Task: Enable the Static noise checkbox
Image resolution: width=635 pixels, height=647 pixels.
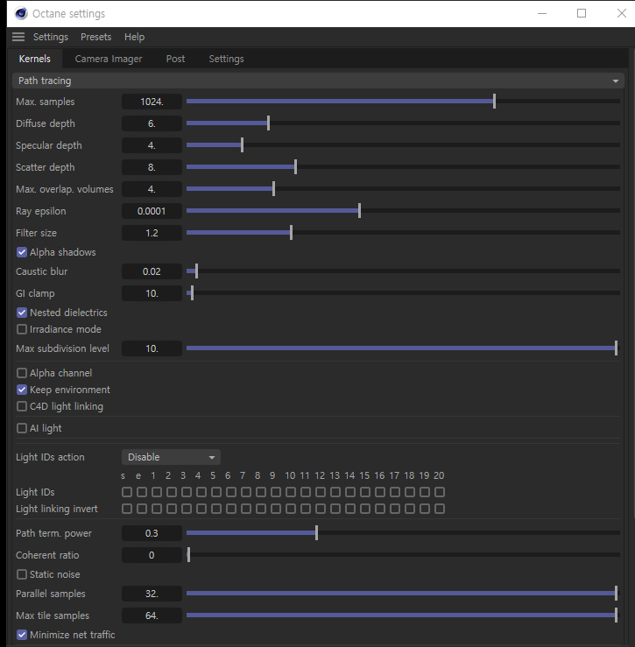Action: pyautogui.click(x=22, y=574)
